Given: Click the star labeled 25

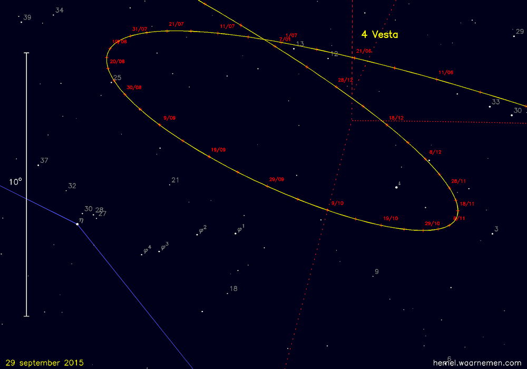Looking at the screenshot, I should (x=112, y=82).
